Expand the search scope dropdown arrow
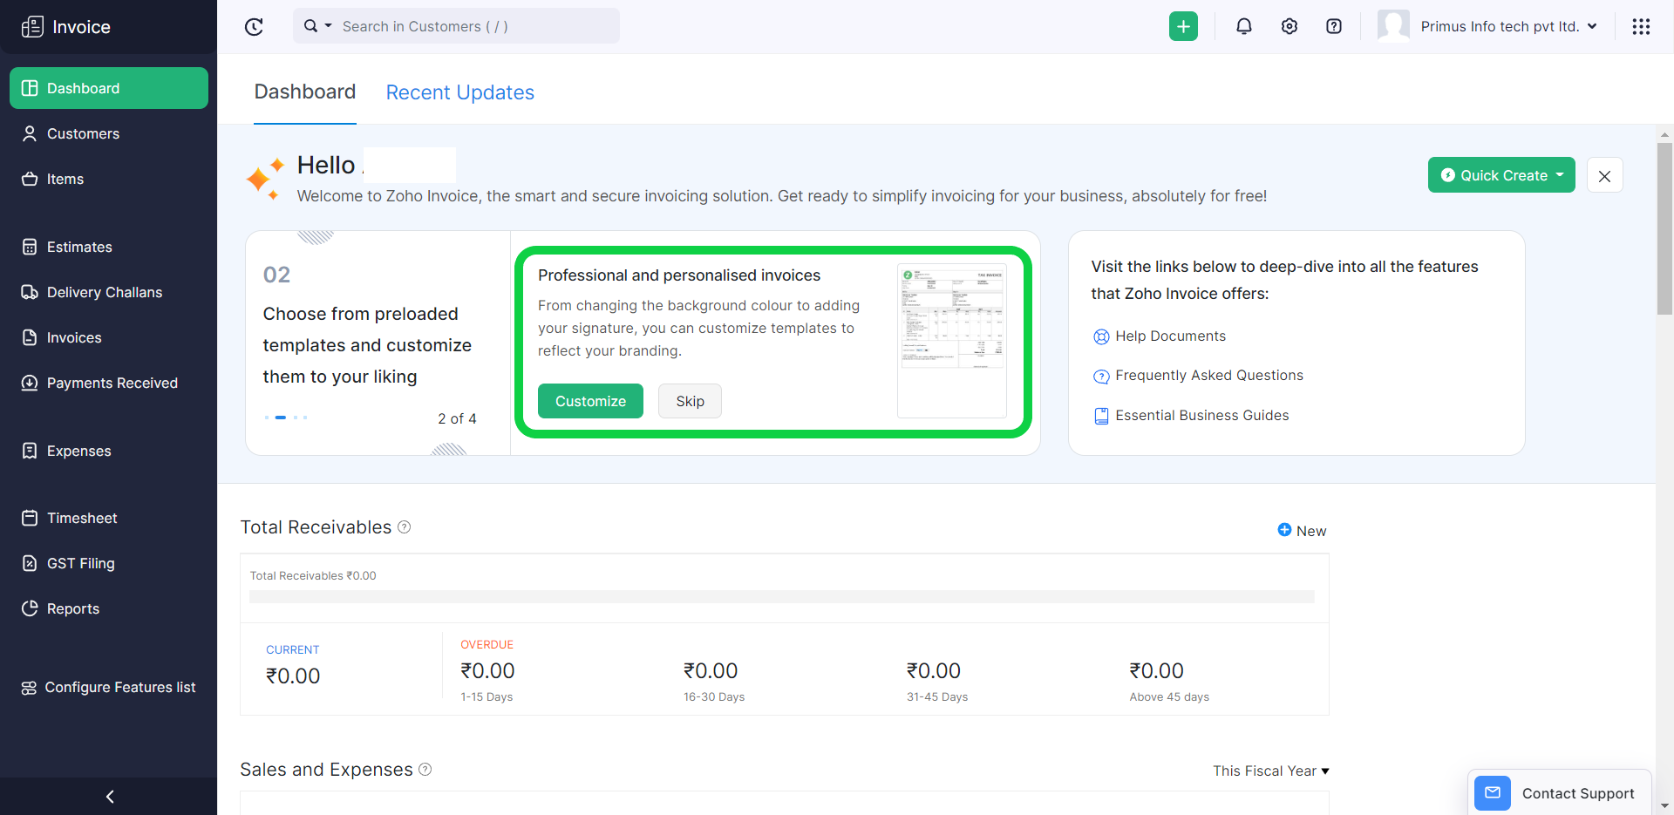Viewport: 1674px width, 815px height. click(x=329, y=26)
